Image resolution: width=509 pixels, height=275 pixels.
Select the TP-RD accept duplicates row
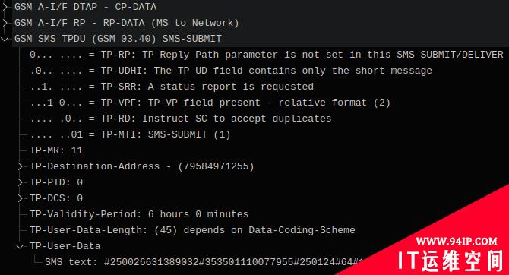coord(181,119)
